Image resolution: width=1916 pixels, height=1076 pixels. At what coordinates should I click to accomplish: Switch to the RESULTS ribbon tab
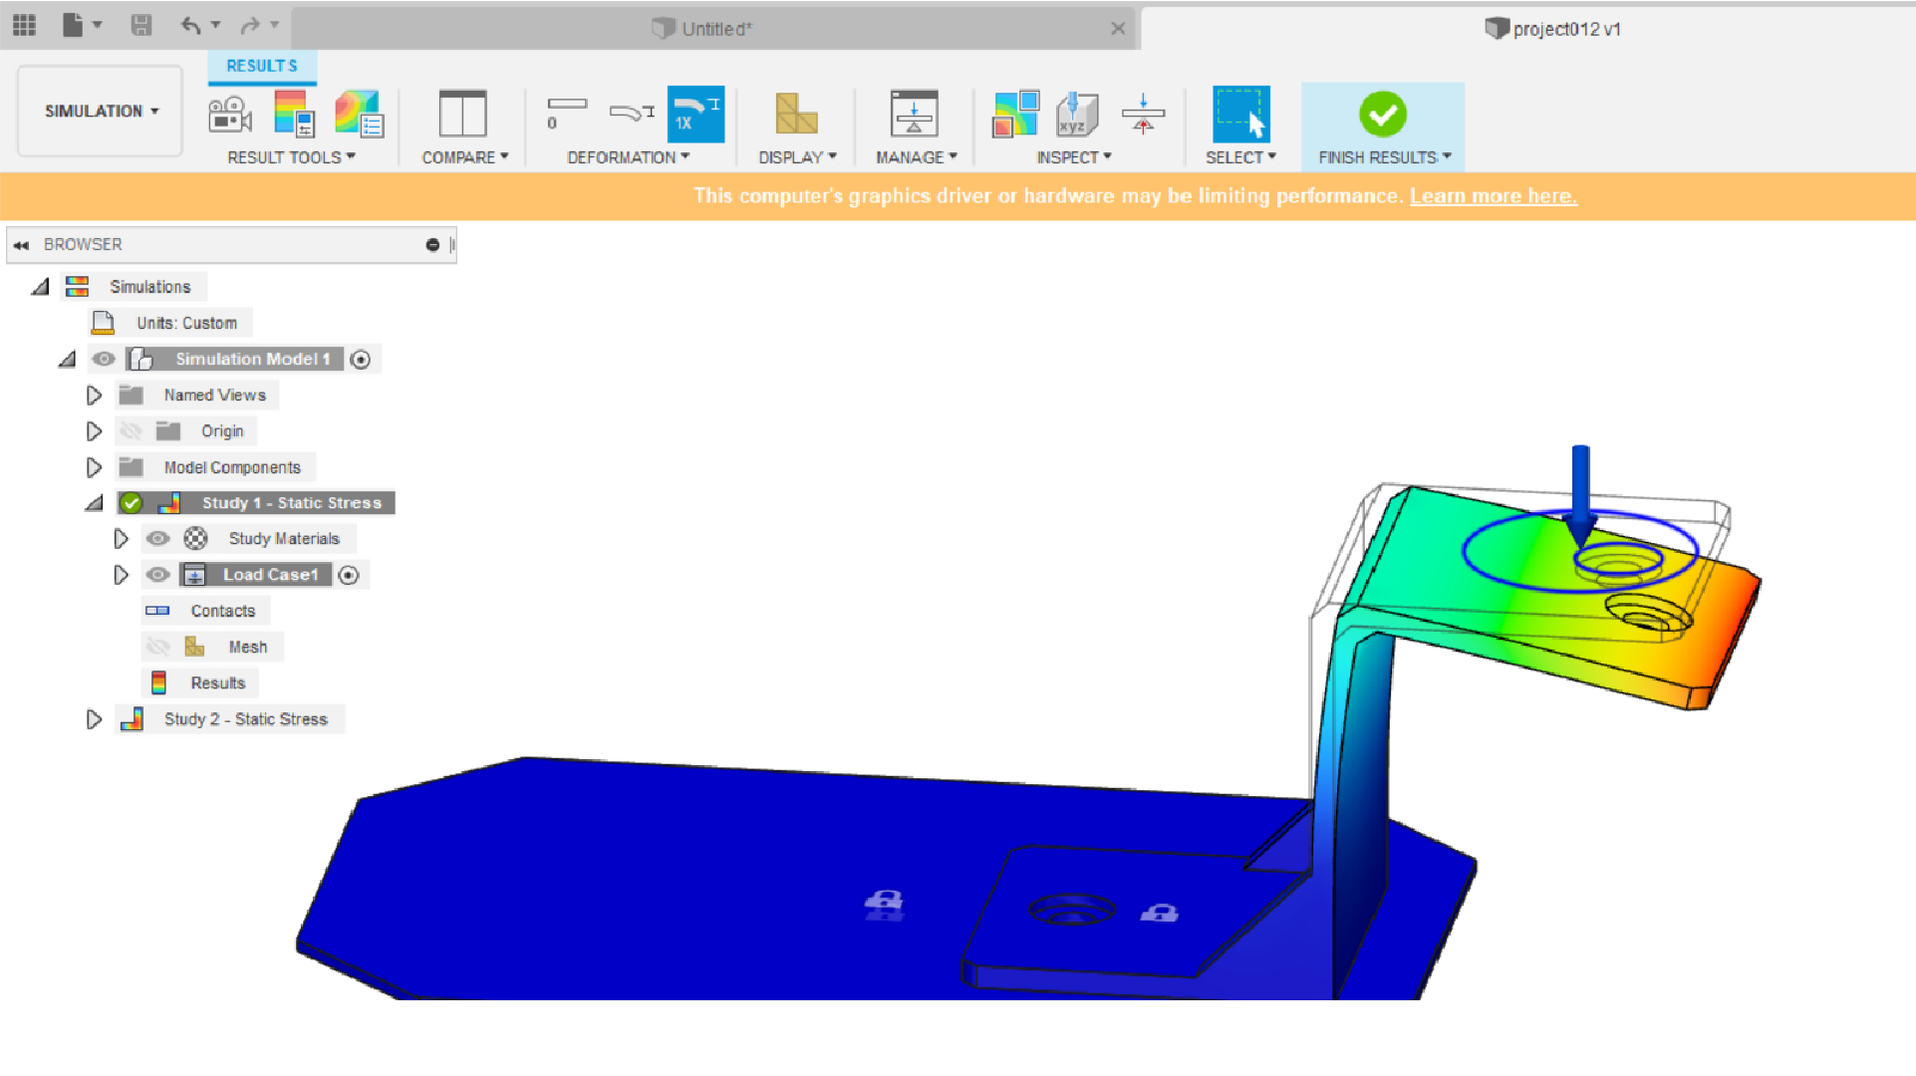(261, 66)
